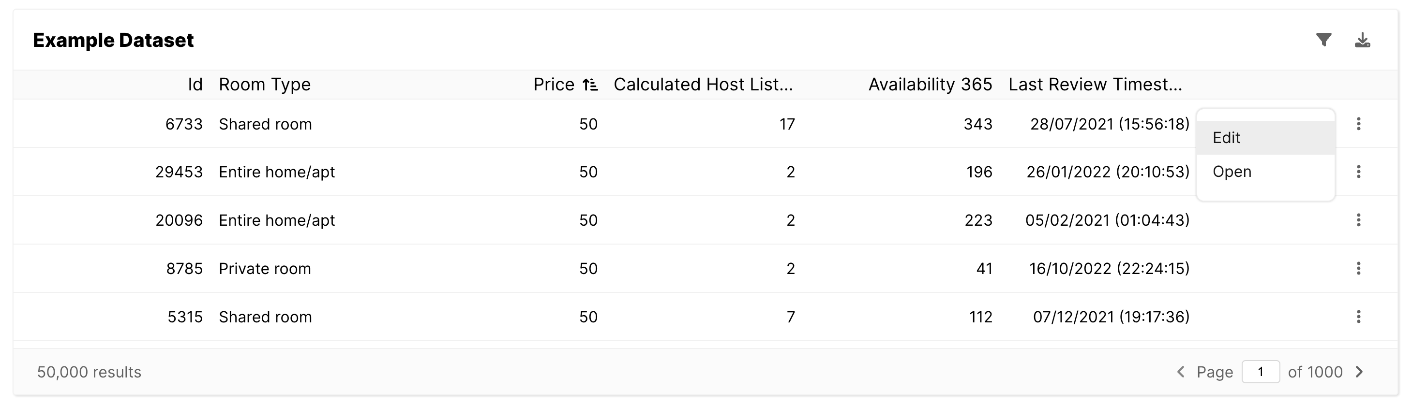Sort by Room Type column header

[x=265, y=85]
